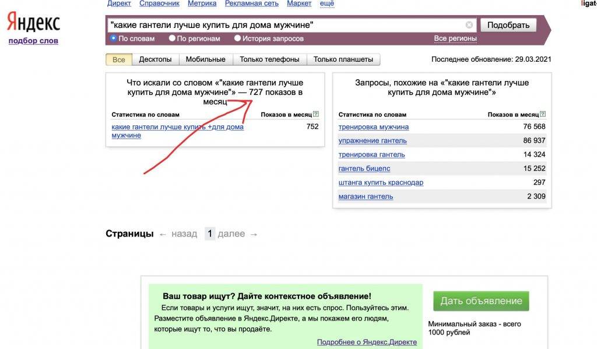Viewport: 597px width, 349px height.
Task: Click the green 'Дать объявление' button
Action: coord(481,301)
